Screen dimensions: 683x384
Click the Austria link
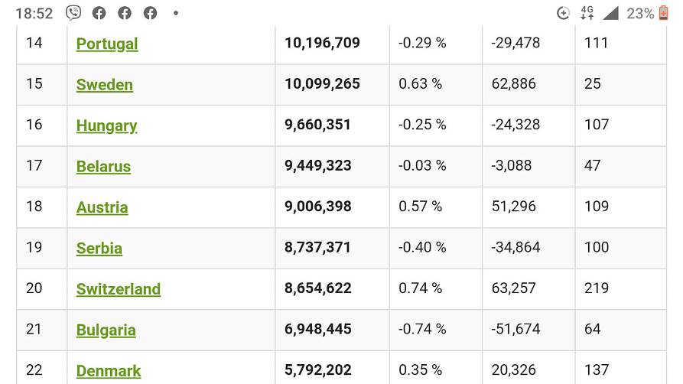102,207
